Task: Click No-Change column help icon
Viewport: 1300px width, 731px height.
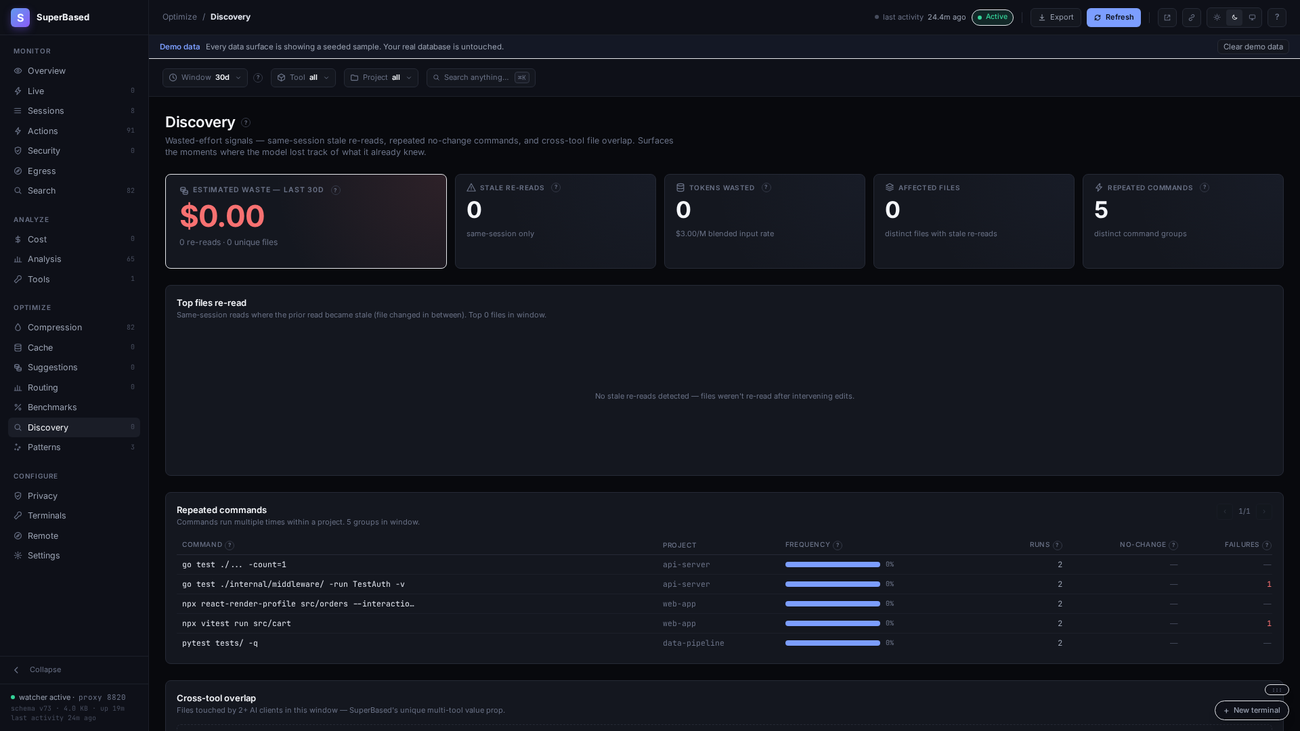Action: [1173, 546]
